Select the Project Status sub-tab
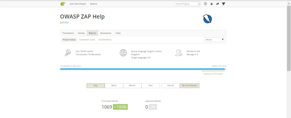The width and height of the screenshot is (291, 118). click(69, 40)
